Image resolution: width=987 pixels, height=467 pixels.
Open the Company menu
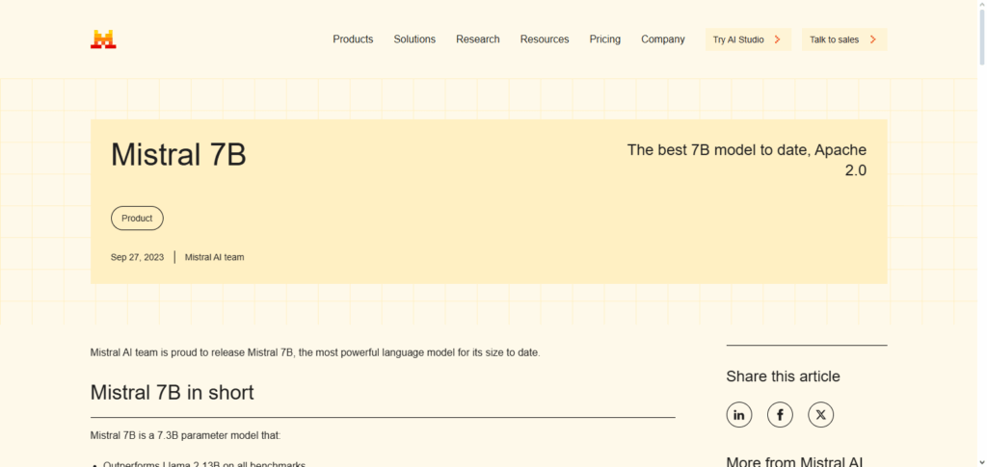tap(663, 39)
